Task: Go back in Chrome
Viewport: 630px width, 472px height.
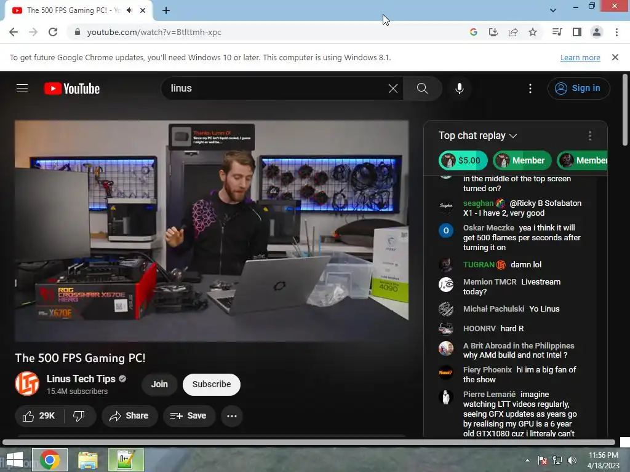Action: (14, 32)
